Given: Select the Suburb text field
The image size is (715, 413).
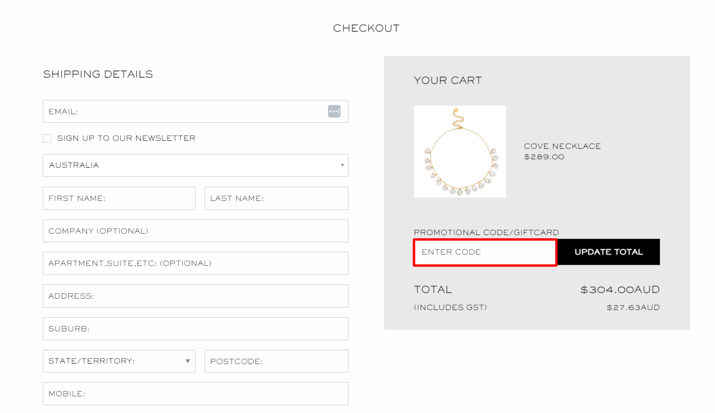Looking at the screenshot, I should [195, 329].
